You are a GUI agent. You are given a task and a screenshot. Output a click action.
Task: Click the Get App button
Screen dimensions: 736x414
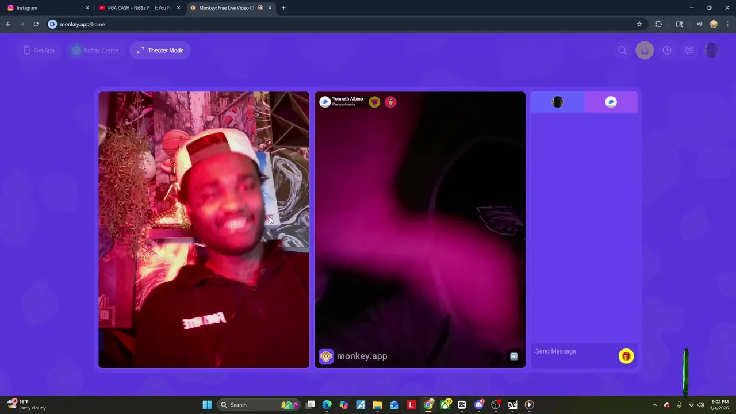[39, 51]
